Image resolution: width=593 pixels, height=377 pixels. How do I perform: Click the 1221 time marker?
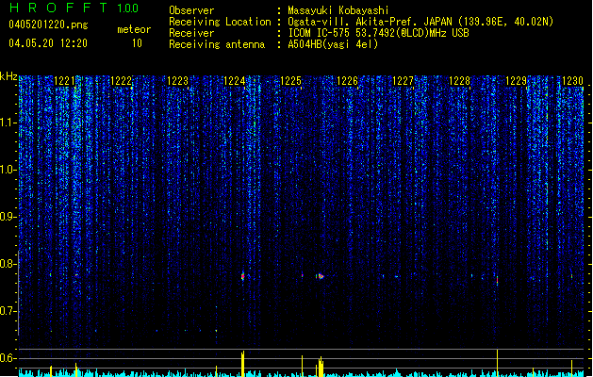click(x=65, y=81)
